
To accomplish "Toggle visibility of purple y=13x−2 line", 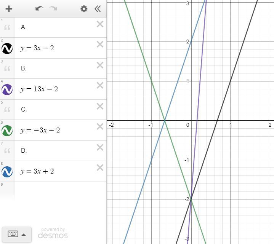I will coord(7,89).
